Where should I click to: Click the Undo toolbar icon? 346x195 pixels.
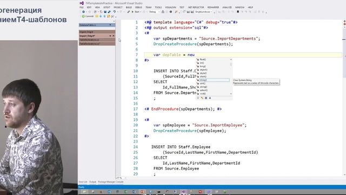pos(115,12)
